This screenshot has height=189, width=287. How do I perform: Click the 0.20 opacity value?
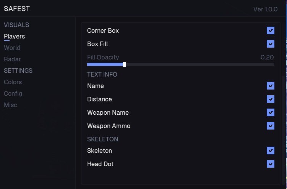point(267,58)
